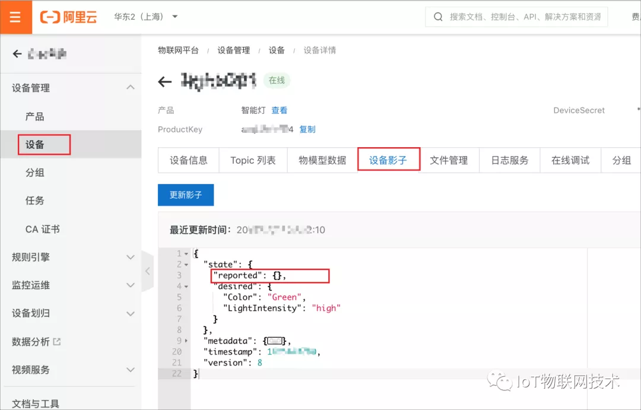Screen dimensions: 641x410
Task: Switch to the 日志服务 tab
Action: click(x=510, y=160)
